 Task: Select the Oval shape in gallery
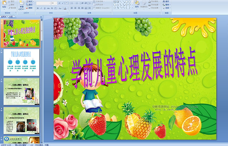coord(129,2)
